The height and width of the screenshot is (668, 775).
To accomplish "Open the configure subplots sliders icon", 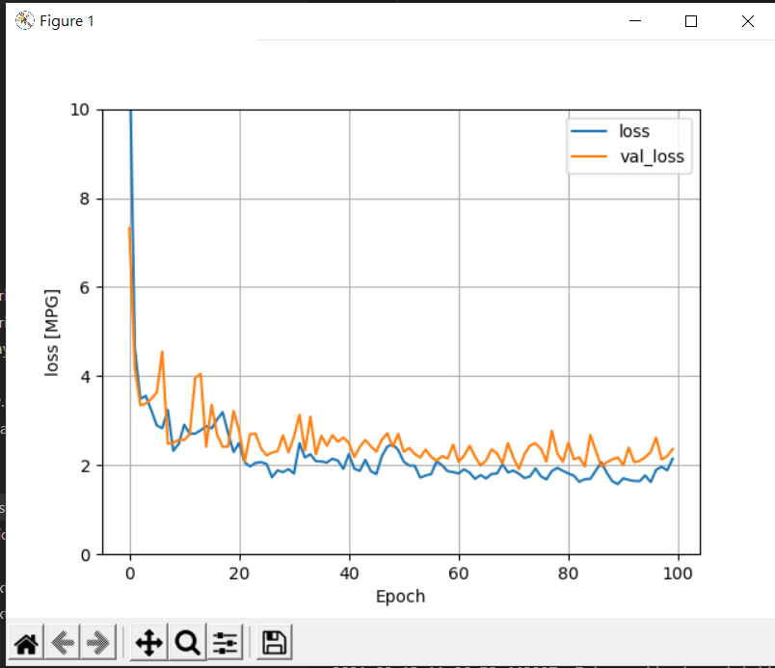I will [x=226, y=642].
